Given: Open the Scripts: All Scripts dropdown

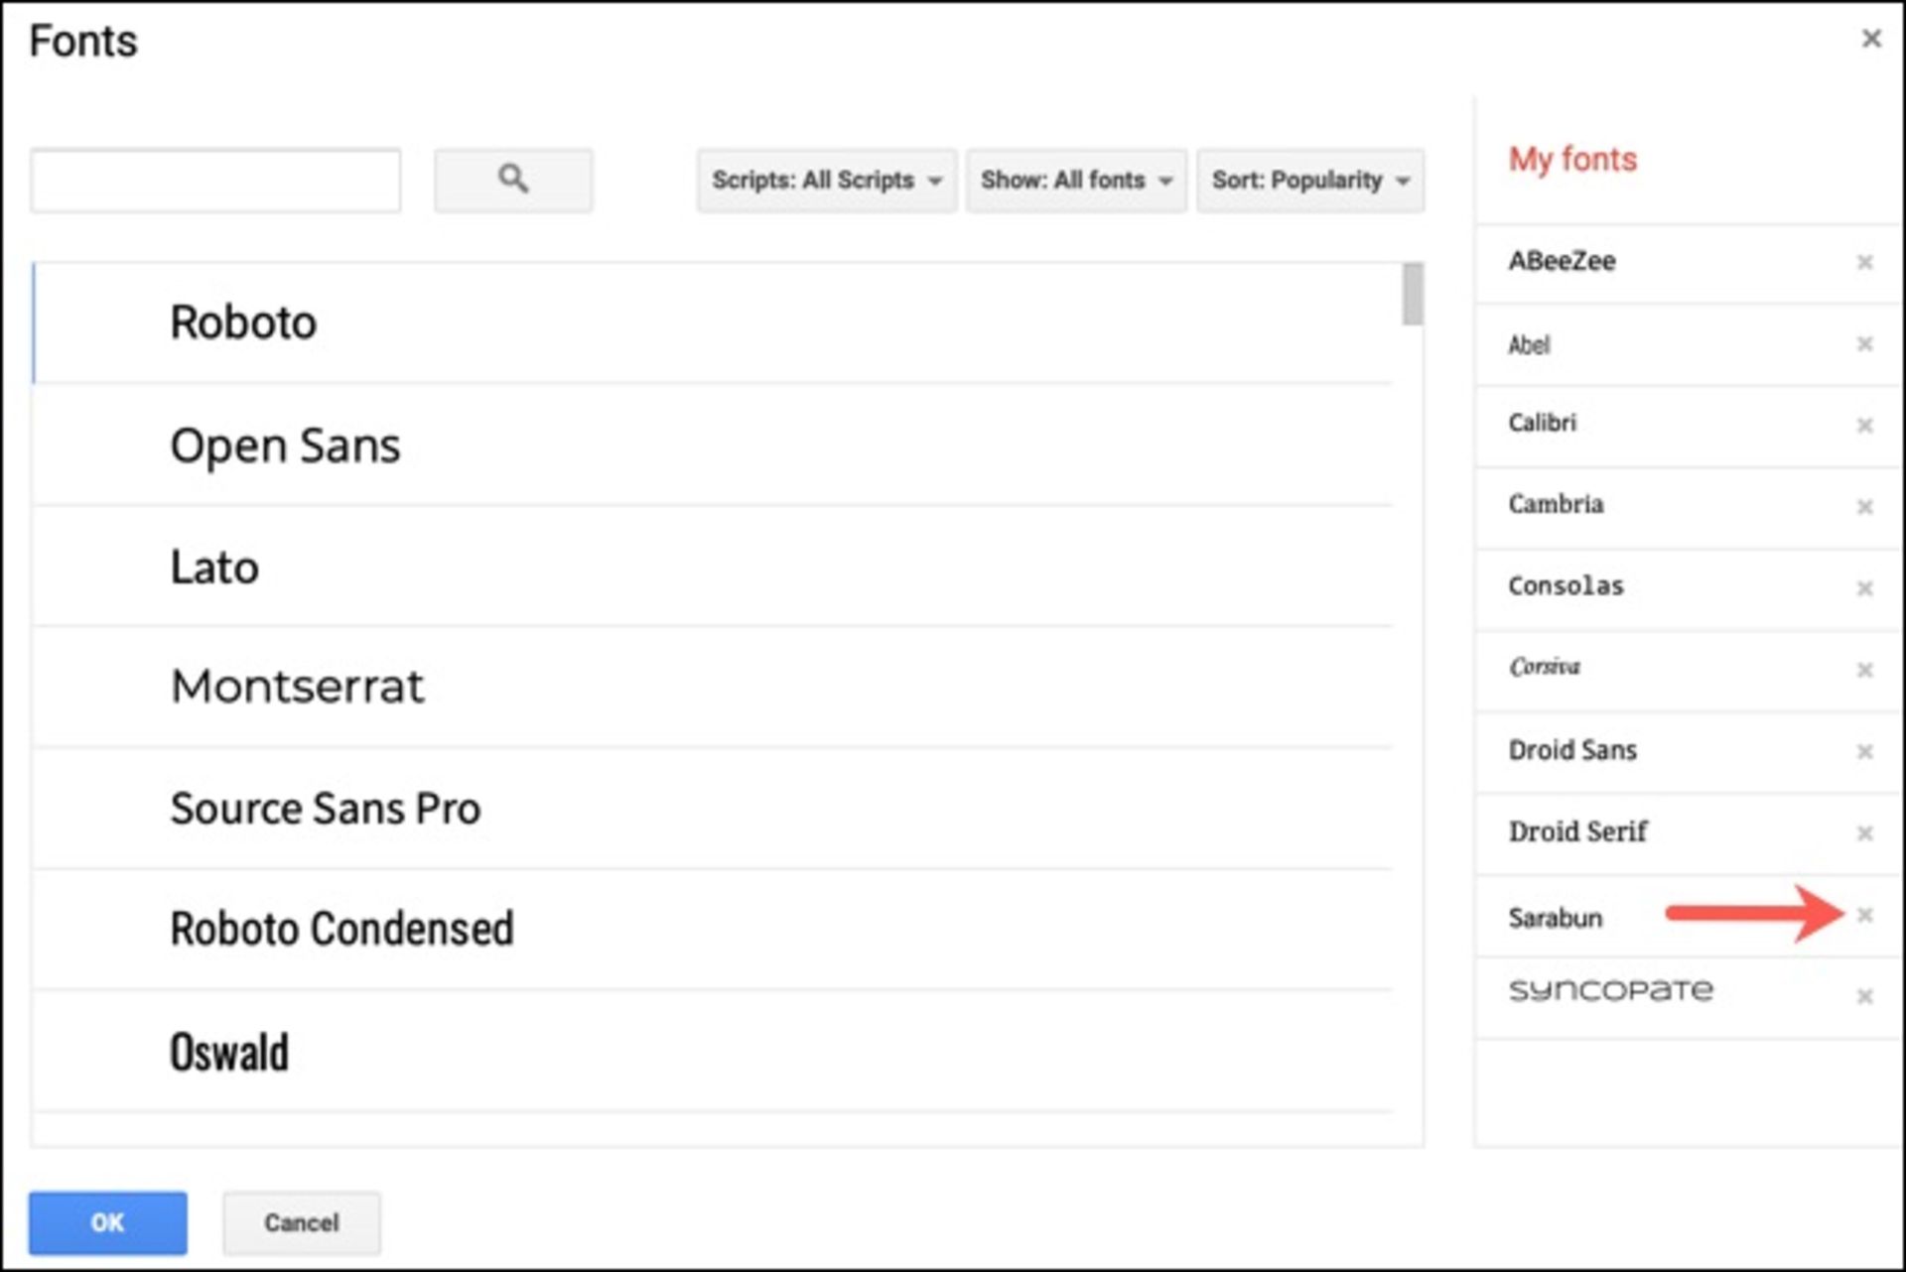Looking at the screenshot, I should click(826, 181).
